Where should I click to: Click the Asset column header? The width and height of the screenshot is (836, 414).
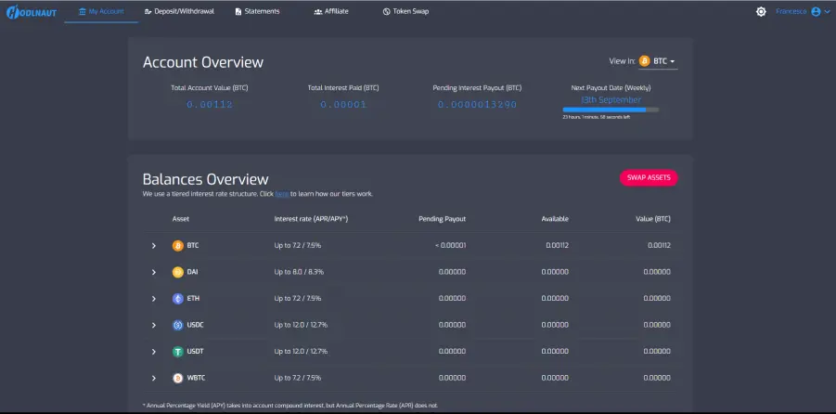[181, 219]
